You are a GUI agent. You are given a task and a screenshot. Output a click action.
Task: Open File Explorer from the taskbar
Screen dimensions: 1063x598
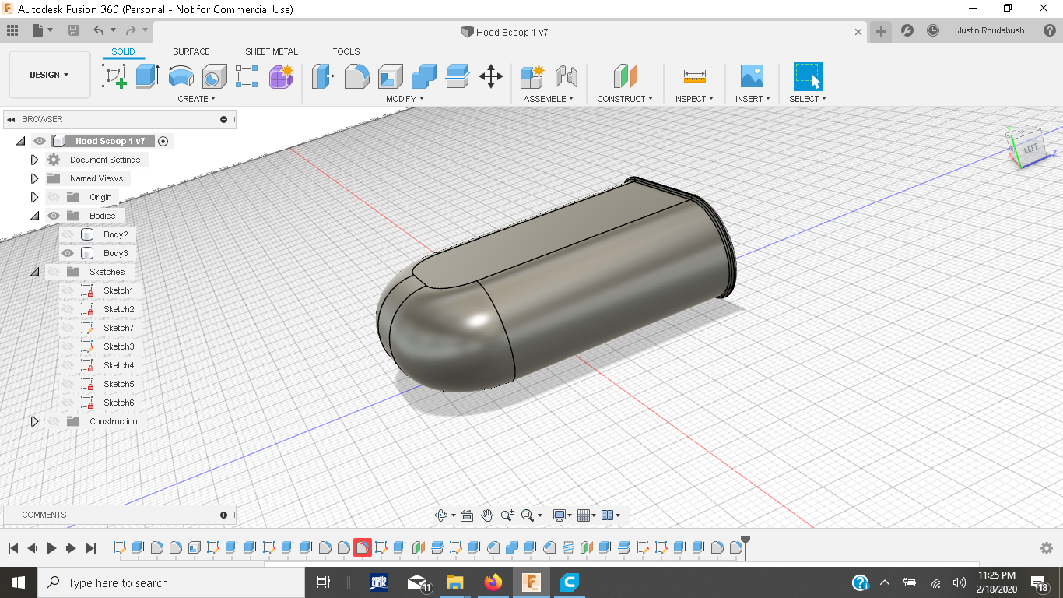455,582
